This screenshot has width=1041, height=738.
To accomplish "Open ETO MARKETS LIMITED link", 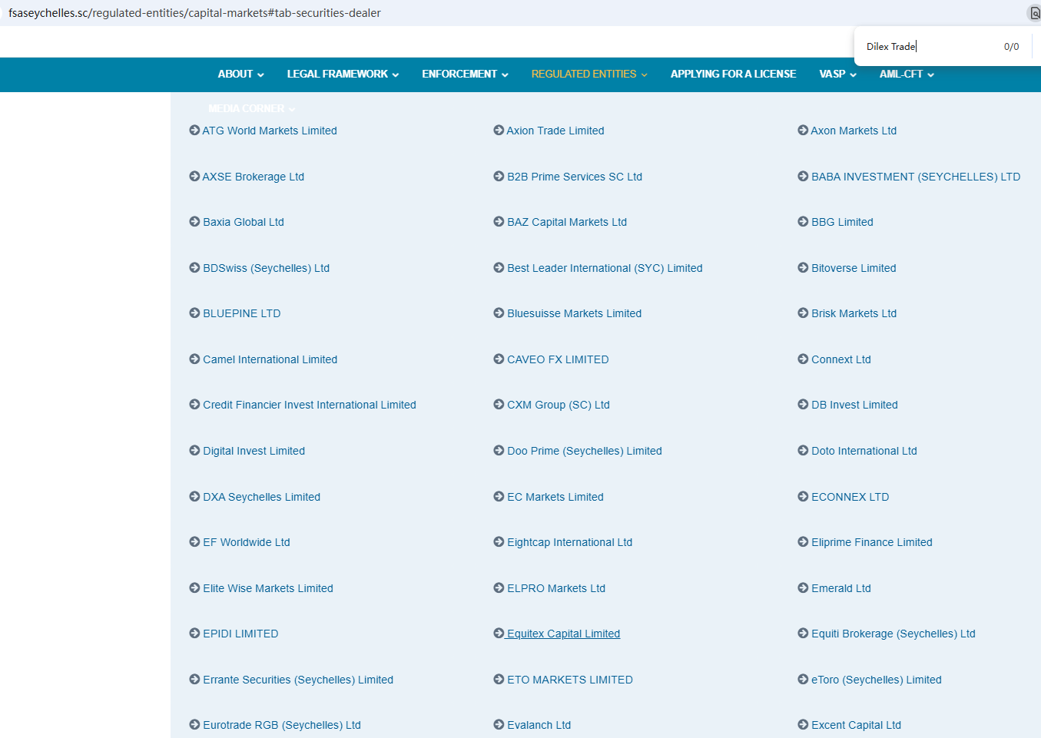I will [x=570, y=680].
